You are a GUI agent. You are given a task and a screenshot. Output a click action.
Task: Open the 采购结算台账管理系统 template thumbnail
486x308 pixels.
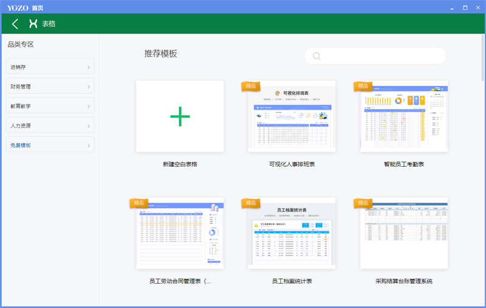[404, 233]
